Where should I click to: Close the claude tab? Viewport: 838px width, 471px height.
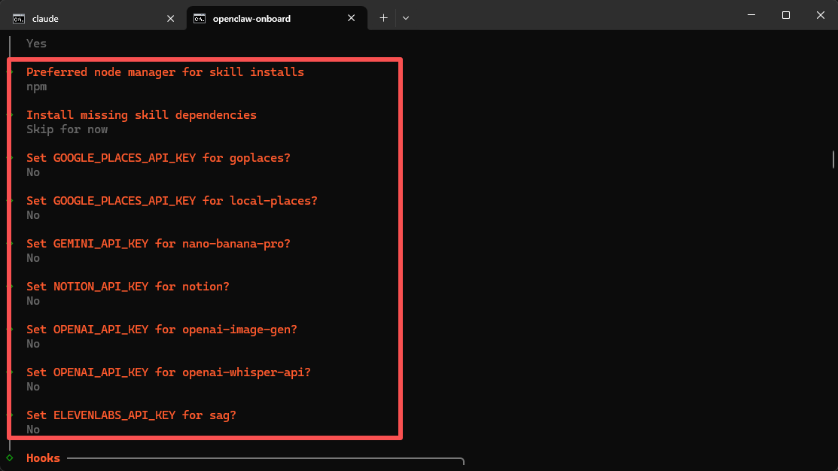click(170, 18)
